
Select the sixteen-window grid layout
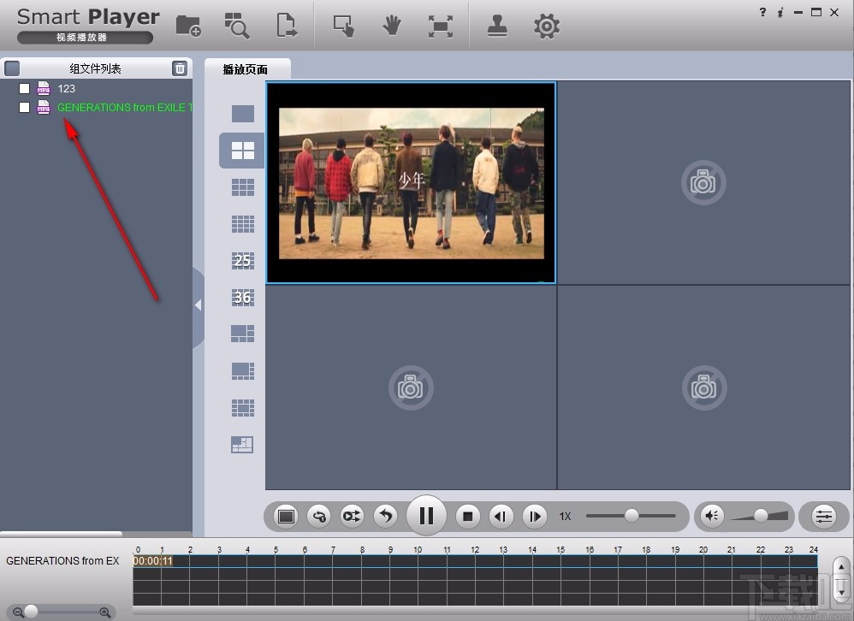pyautogui.click(x=243, y=224)
